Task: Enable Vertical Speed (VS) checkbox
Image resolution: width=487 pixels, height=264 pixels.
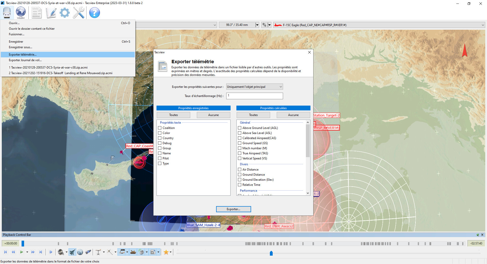Action: pyautogui.click(x=240, y=158)
